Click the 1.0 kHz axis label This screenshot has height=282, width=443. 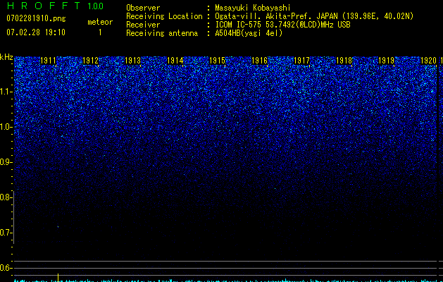click(x=5, y=127)
